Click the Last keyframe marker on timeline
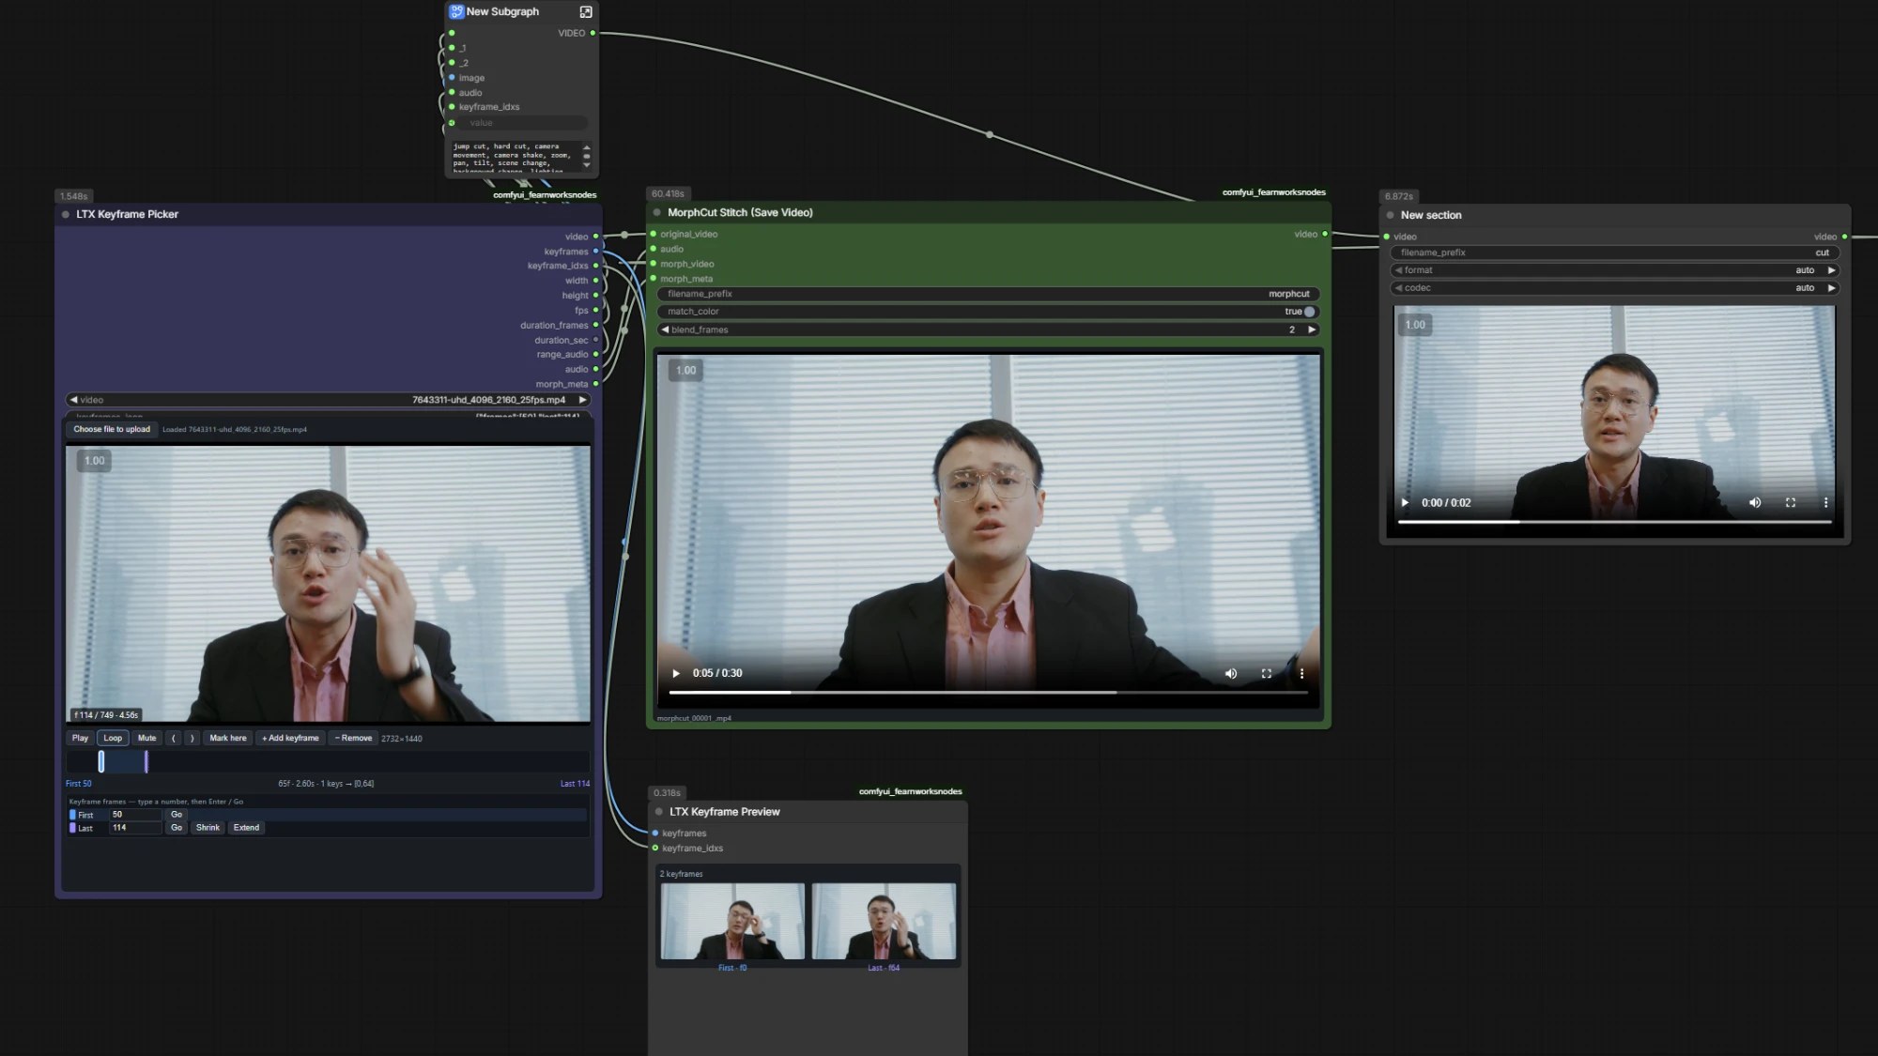Viewport: 1878px width, 1056px height. coord(146,762)
